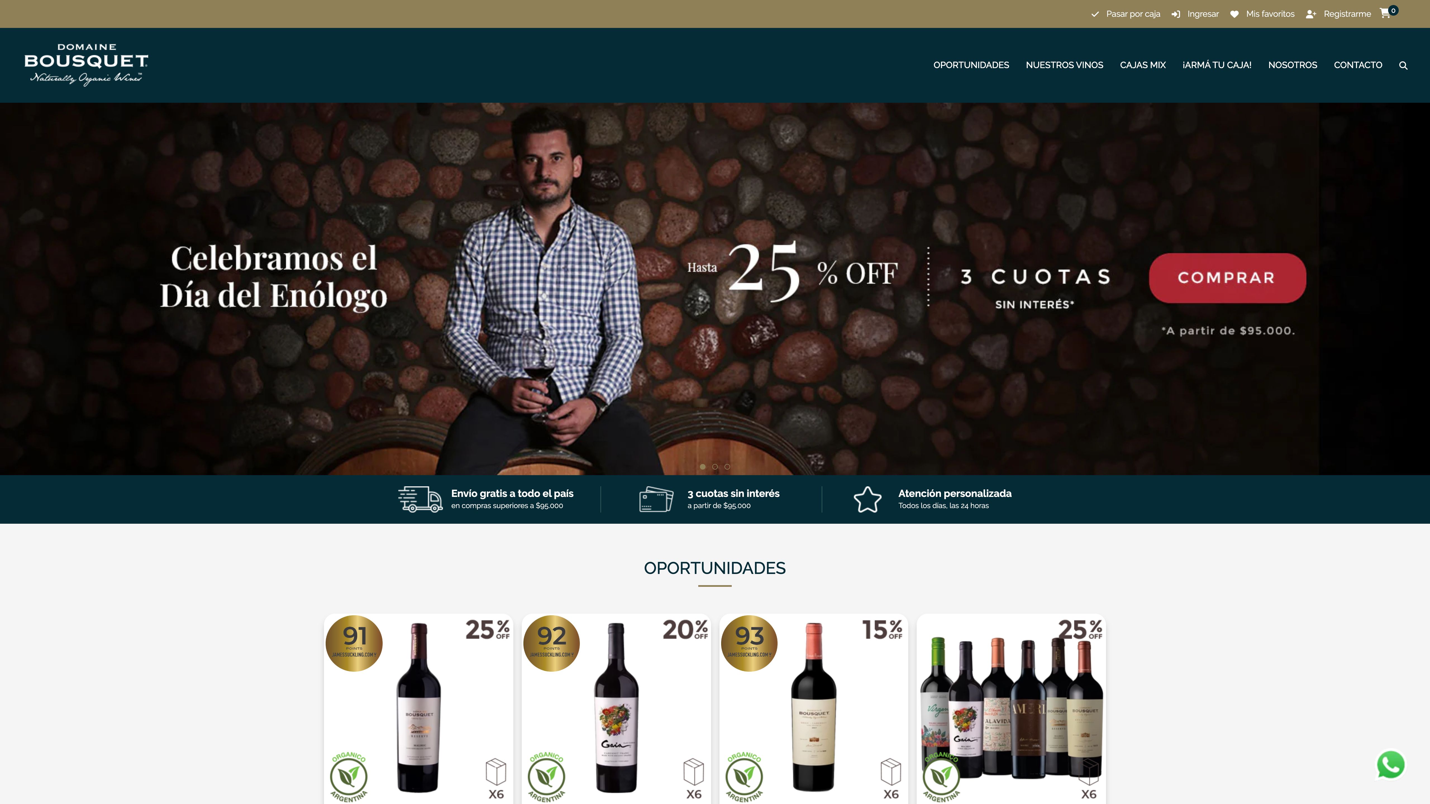Go to CAJAS MIX section
This screenshot has width=1430, height=804.
(1142, 65)
